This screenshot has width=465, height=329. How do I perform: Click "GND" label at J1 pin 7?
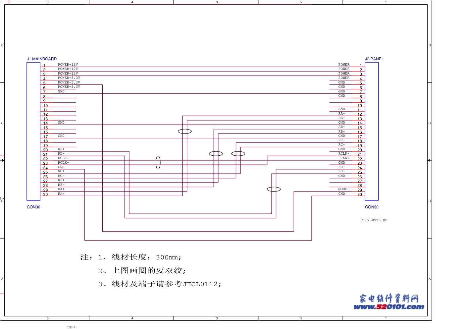(x=61, y=91)
